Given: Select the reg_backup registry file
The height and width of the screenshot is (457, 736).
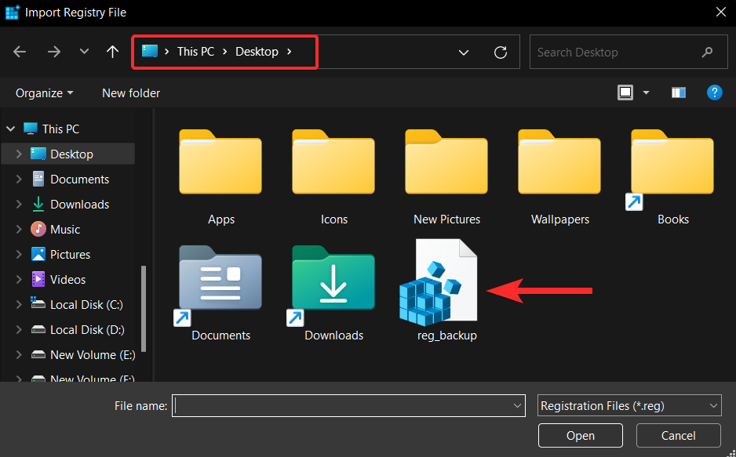Looking at the screenshot, I should (439, 290).
